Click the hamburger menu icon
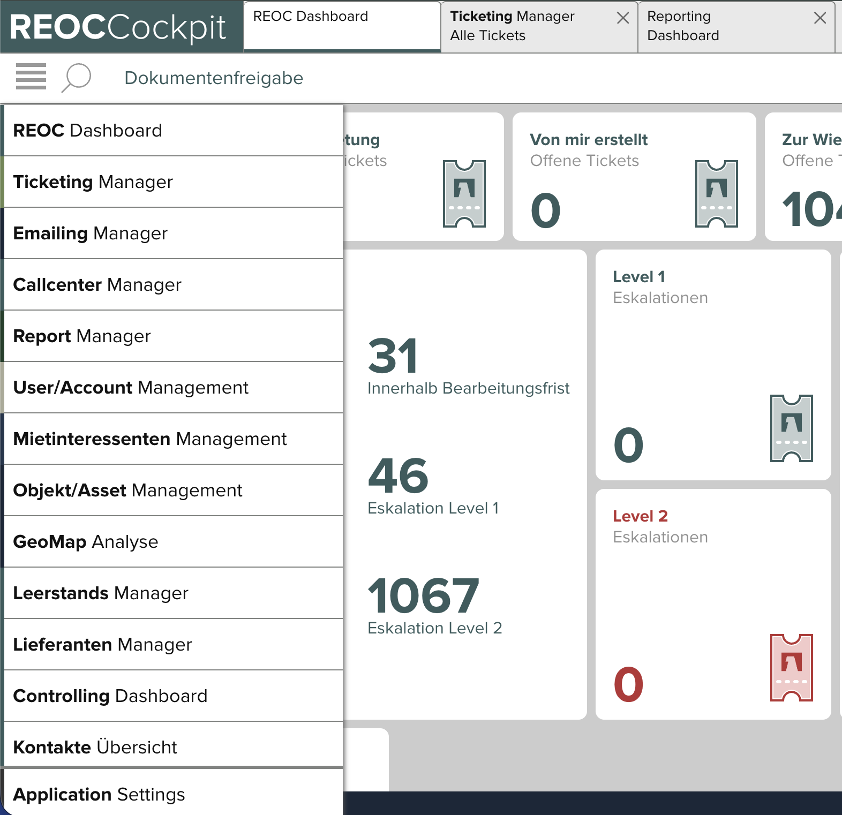The image size is (842, 815). [x=31, y=77]
